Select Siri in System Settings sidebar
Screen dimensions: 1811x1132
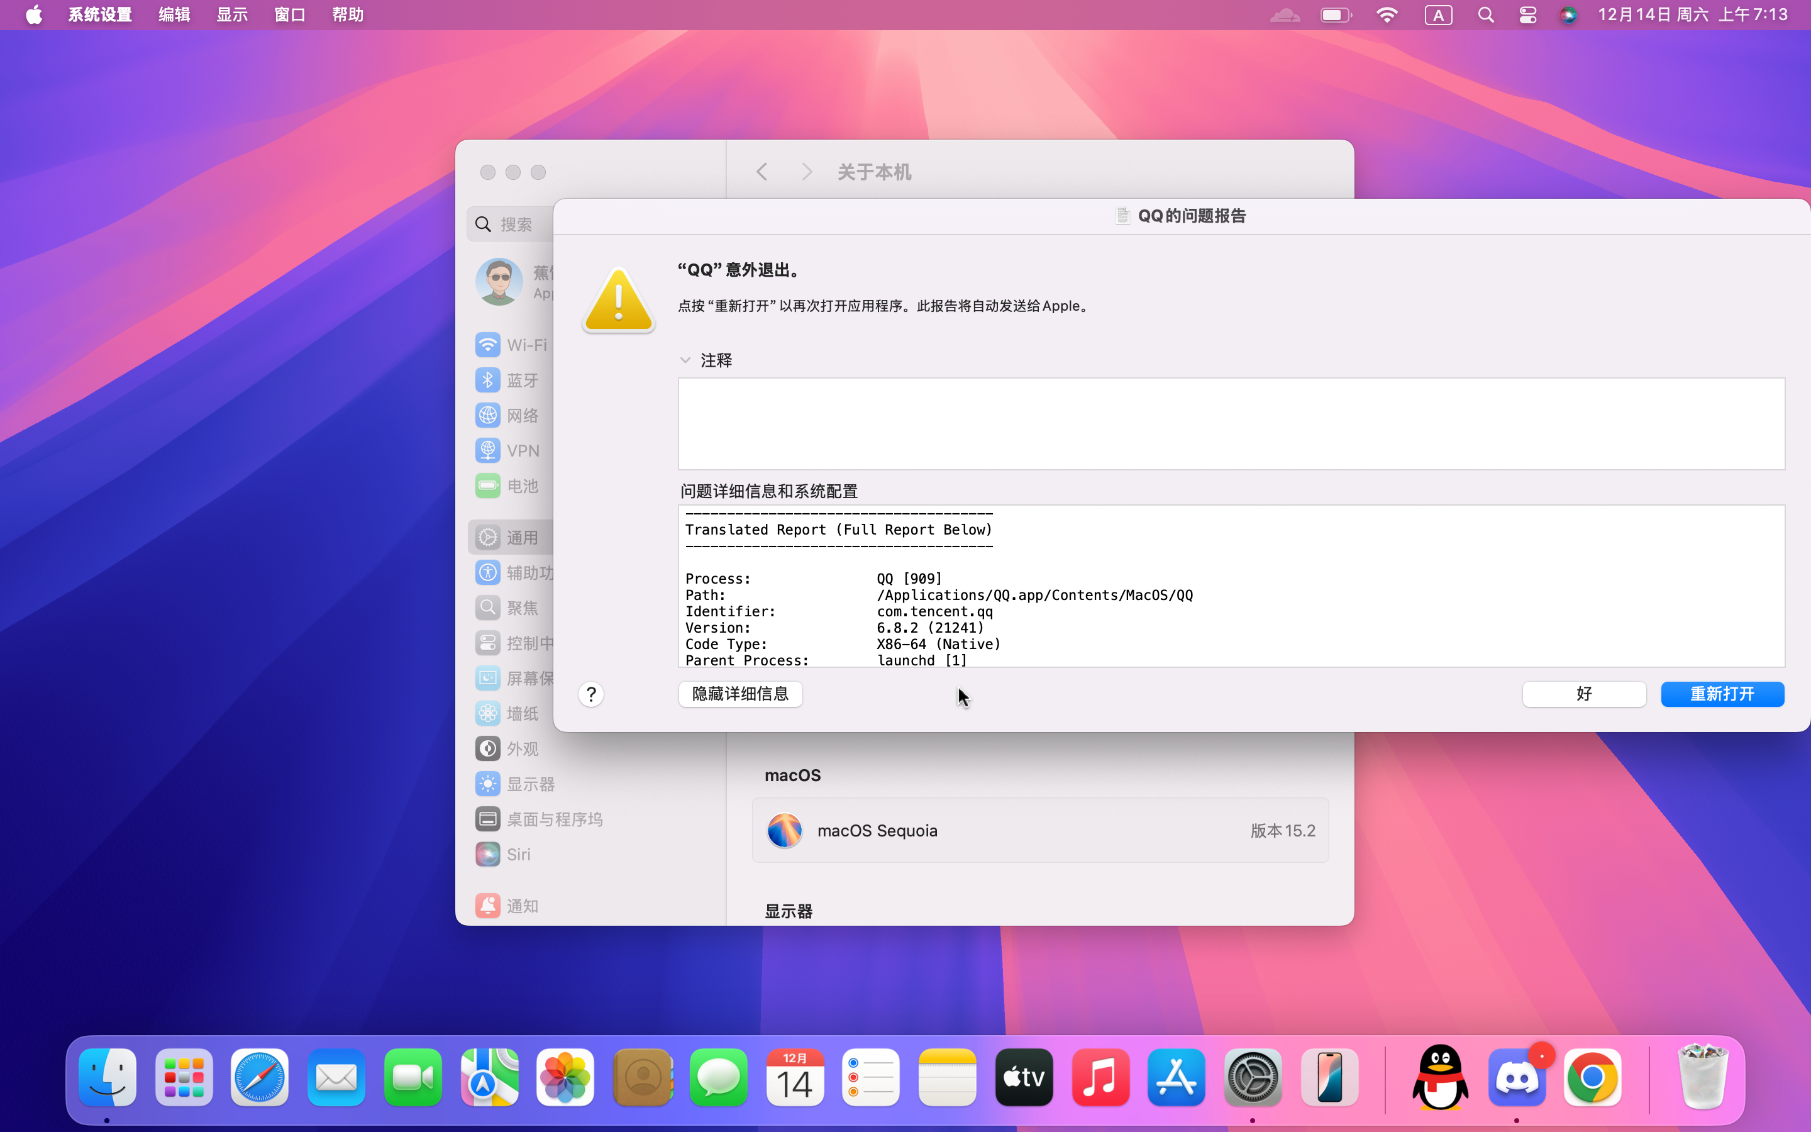(x=591, y=854)
